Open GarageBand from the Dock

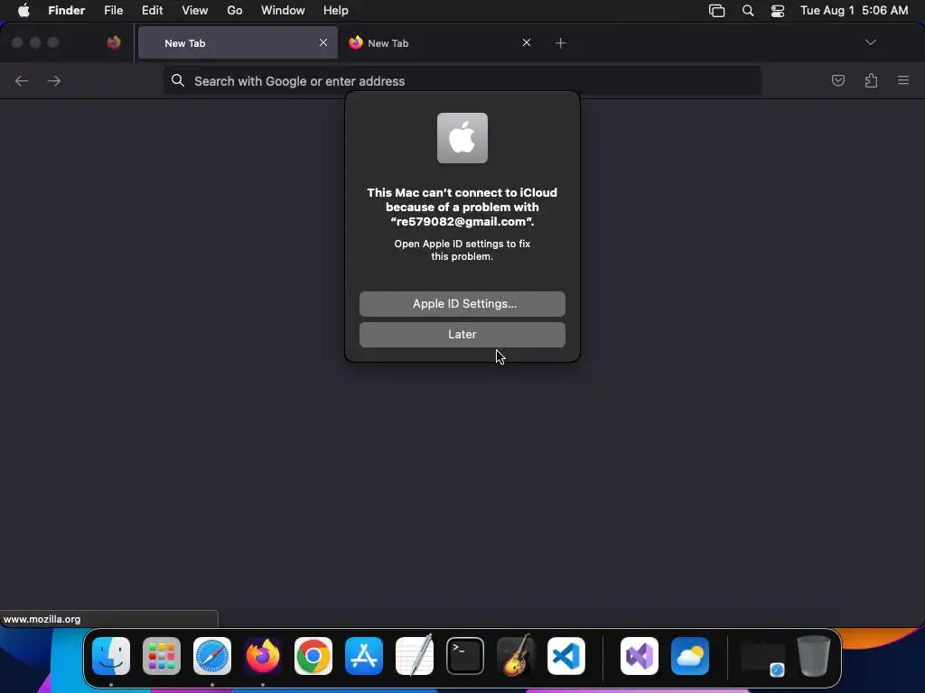tap(516, 655)
